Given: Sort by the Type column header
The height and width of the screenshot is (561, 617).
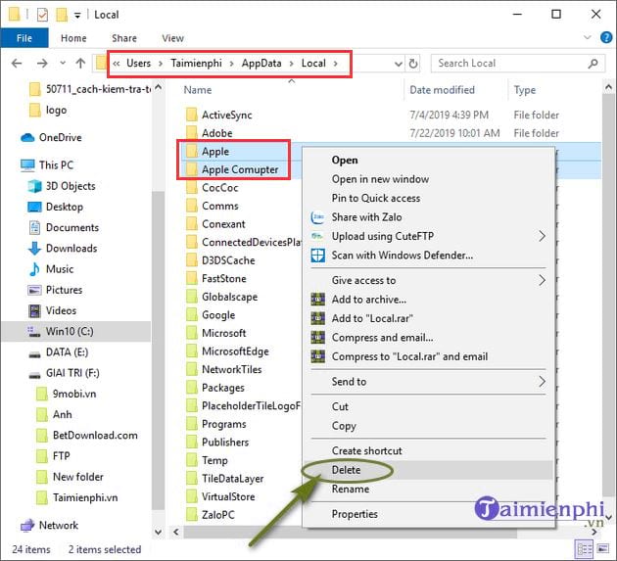Looking at the screenshot, I should (525, 90).
